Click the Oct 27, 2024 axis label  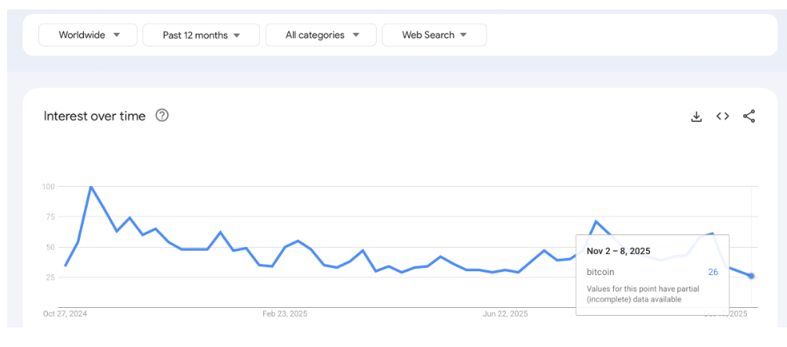(x=65, y=313)
